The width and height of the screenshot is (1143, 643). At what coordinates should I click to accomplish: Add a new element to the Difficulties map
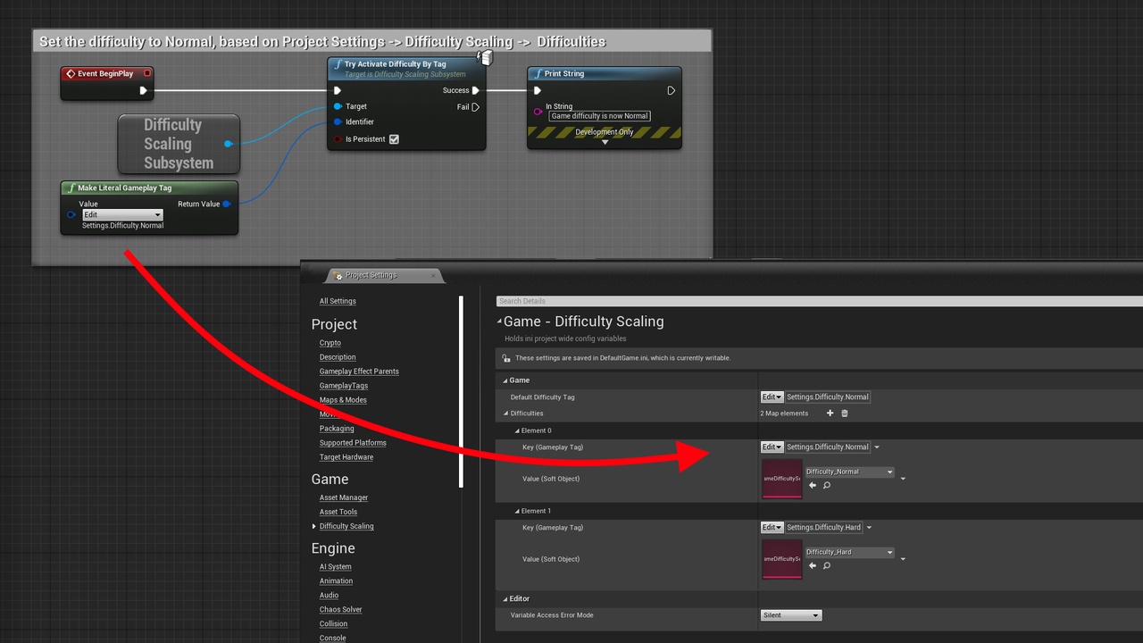(830, 413)
